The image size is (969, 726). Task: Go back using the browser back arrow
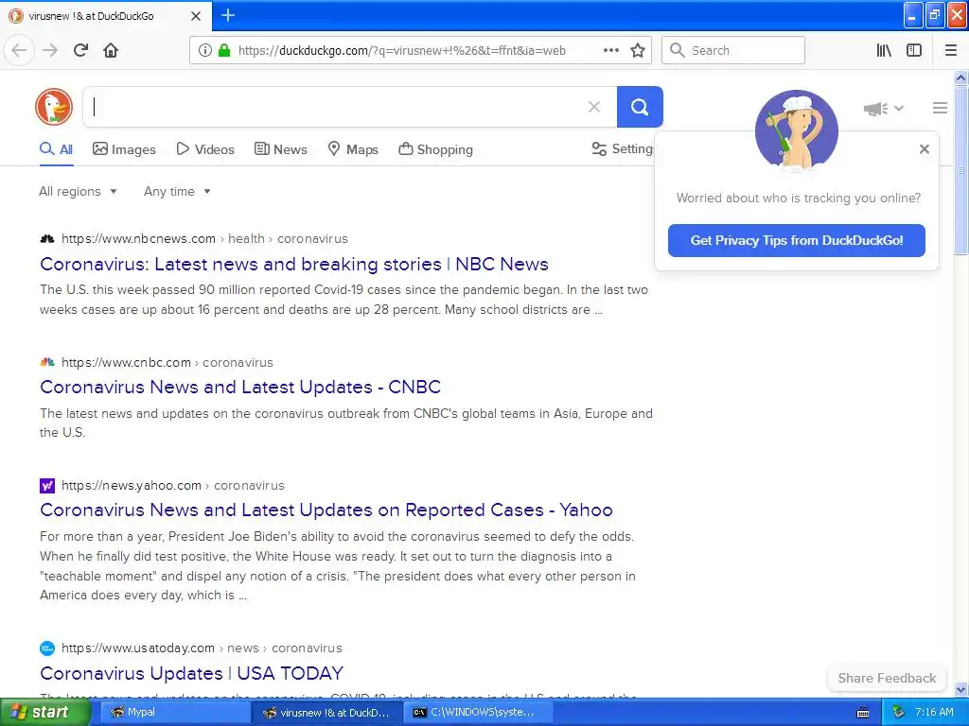click(x=19, y=50)
